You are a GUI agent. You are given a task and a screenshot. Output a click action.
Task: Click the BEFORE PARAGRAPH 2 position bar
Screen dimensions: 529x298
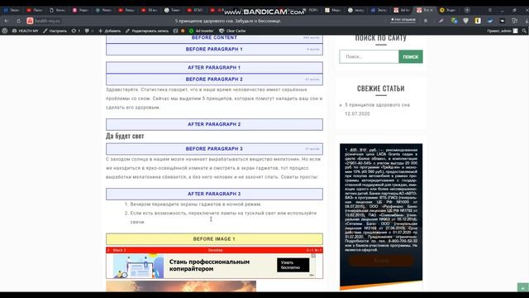point(214,79)
